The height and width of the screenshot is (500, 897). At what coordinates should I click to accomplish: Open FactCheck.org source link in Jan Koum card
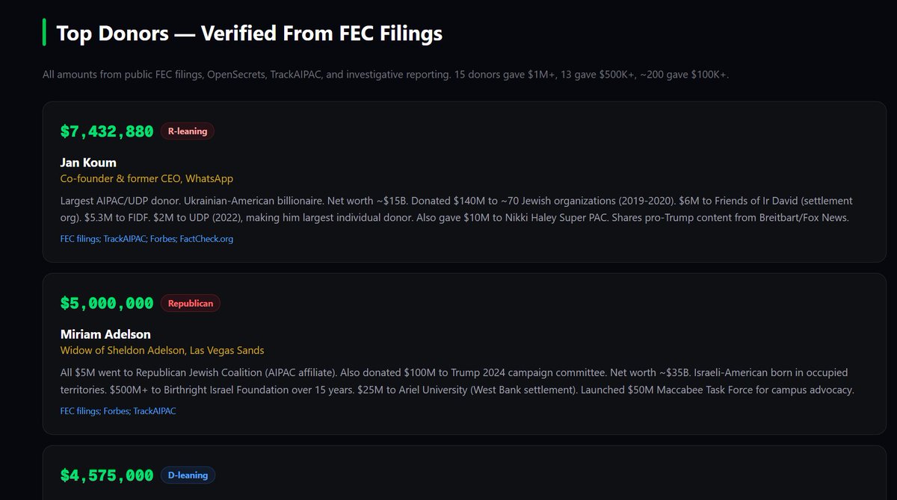click(x=206, y=239)
